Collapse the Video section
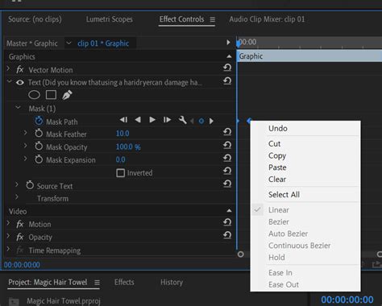This screenshot has height=306, width=382. click(x=229, y=211)
